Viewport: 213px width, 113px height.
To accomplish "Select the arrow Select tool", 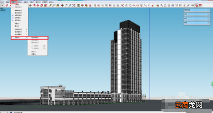I will [x=2, y=5].
